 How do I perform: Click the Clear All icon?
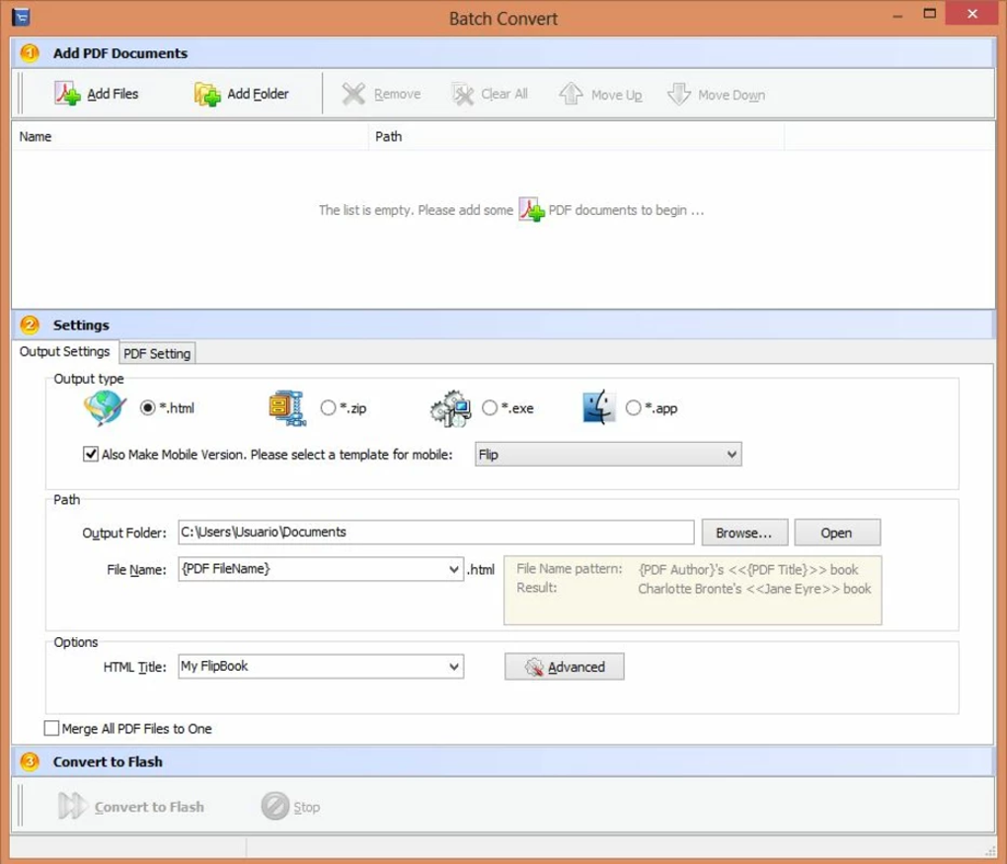462,95
